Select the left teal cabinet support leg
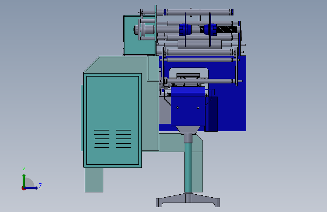Screen dimensions: 327x212 [94, 180]
